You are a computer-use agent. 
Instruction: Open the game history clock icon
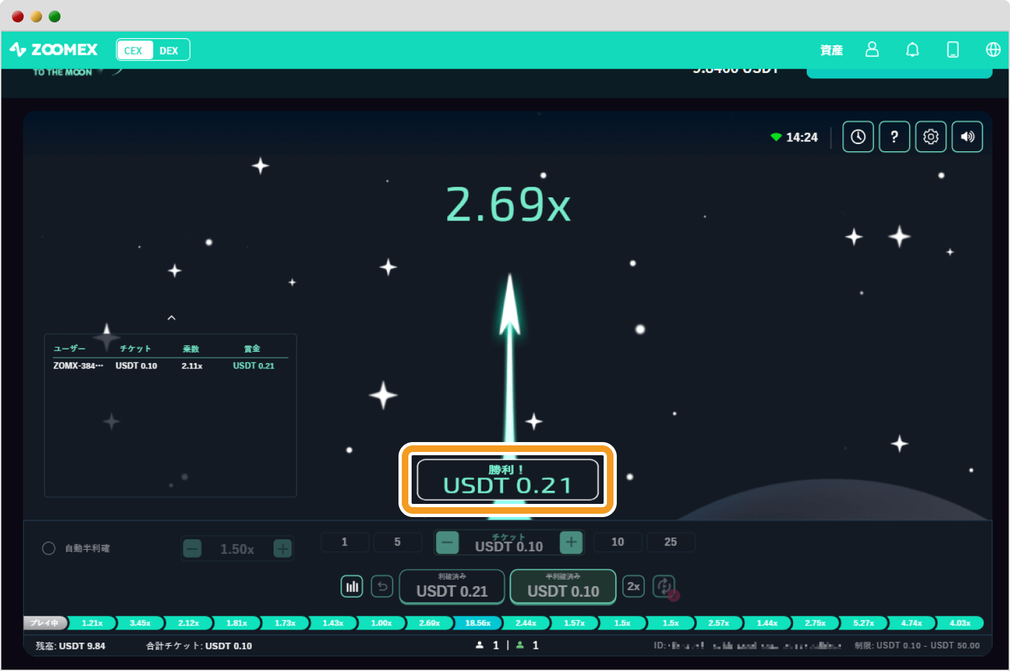tap(858, 137)
